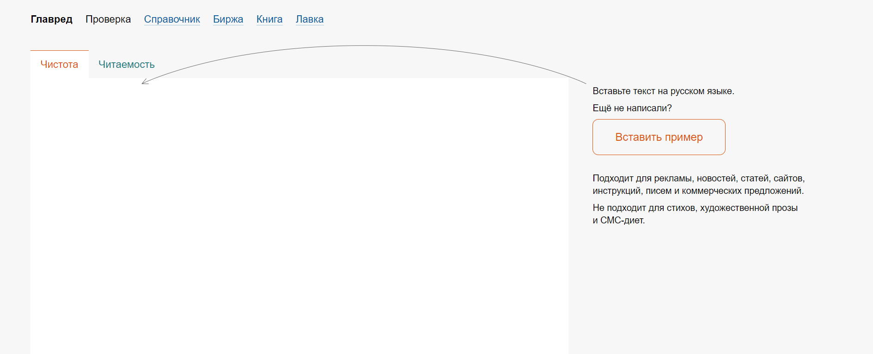Viewport: 873px width, 354px height.
Task: Click the 'Ещё не написали?' text
Action: coord(632,108)
